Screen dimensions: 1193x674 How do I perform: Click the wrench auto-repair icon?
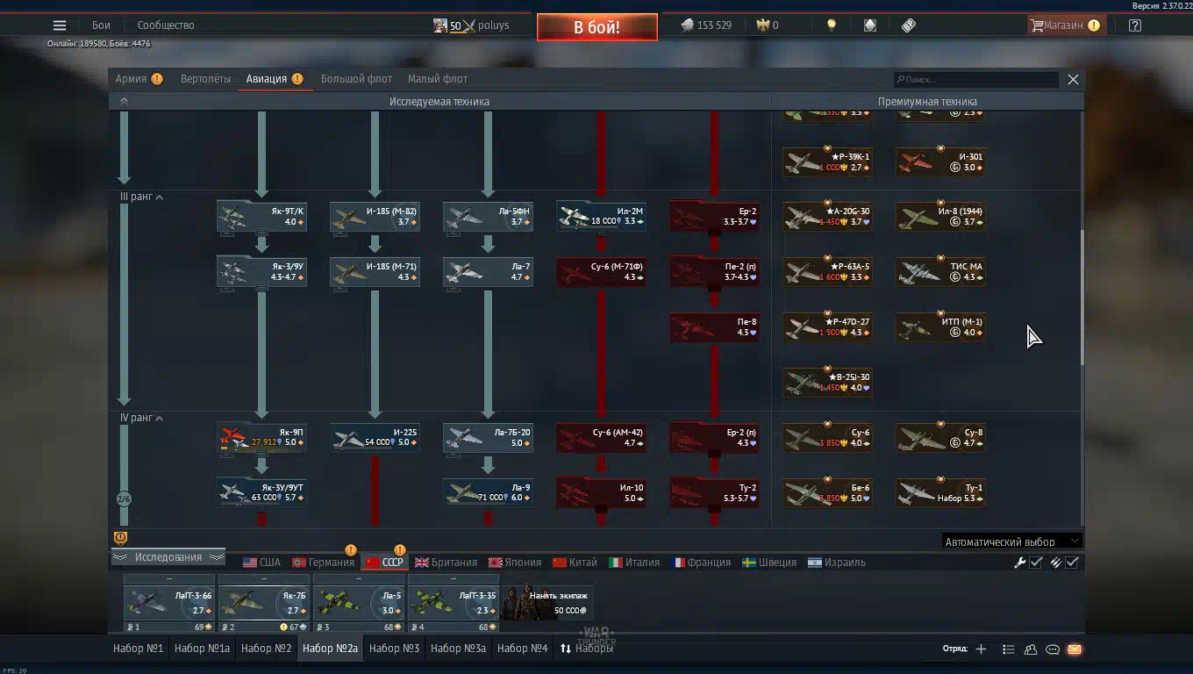[x=1019, y=563]
